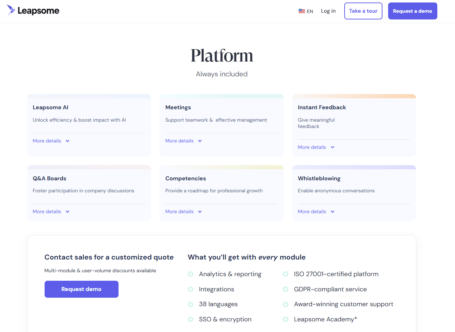
Task: Click the bullet icon beside Integrations
Action: (190, 289)
